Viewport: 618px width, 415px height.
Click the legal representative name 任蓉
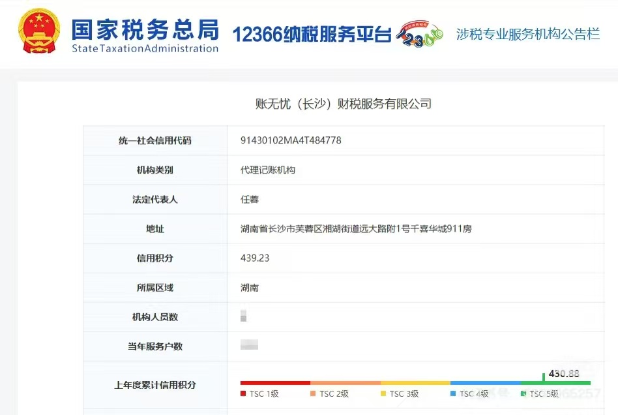coord(250,199)
